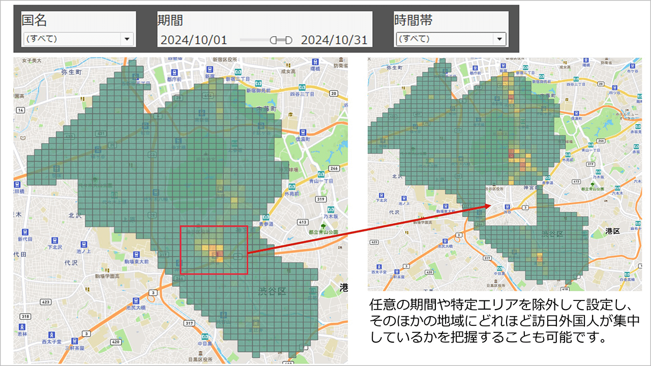The width and height of the screenshot is (651, 366).
Task: Open the 国名 dropdown arrow
Action: point(126,39)
